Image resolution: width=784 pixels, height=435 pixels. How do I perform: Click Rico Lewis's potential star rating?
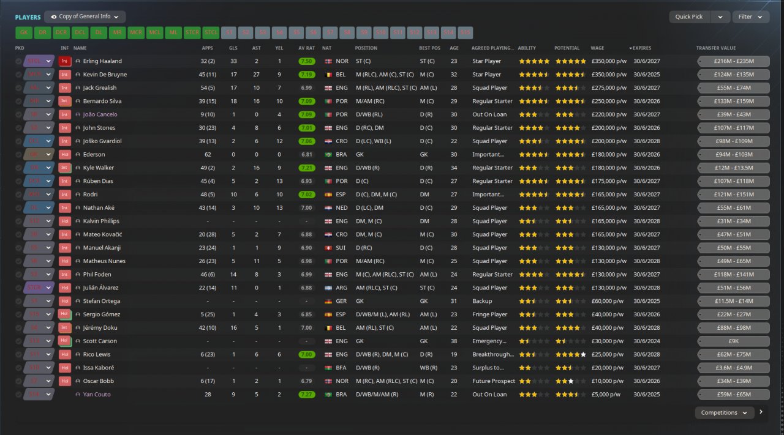point(570,355)
